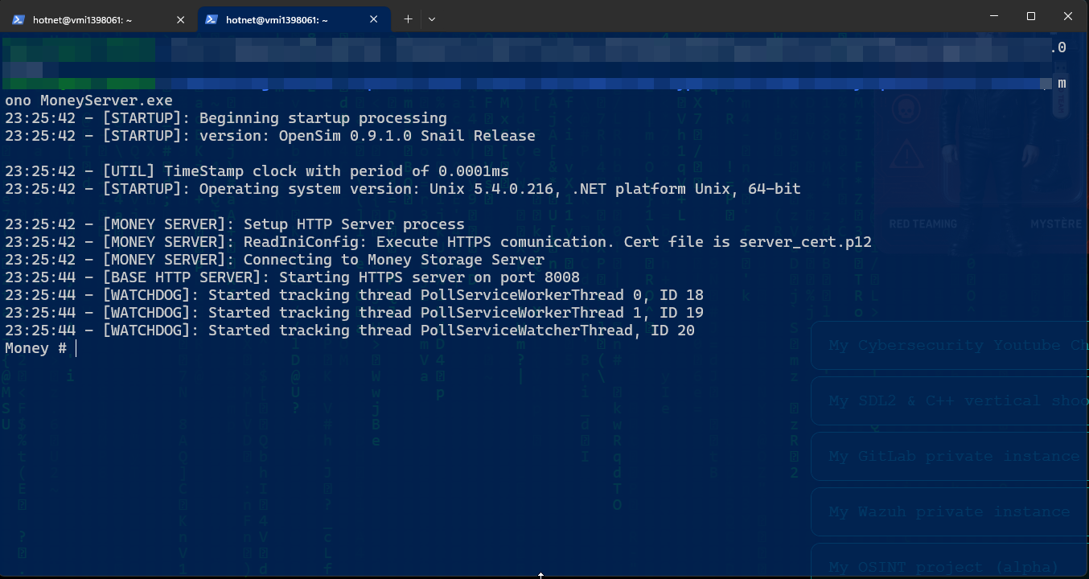
Task: Click the '[UTIL] TimeStamp clock' log line
Action: pos(257,171)
